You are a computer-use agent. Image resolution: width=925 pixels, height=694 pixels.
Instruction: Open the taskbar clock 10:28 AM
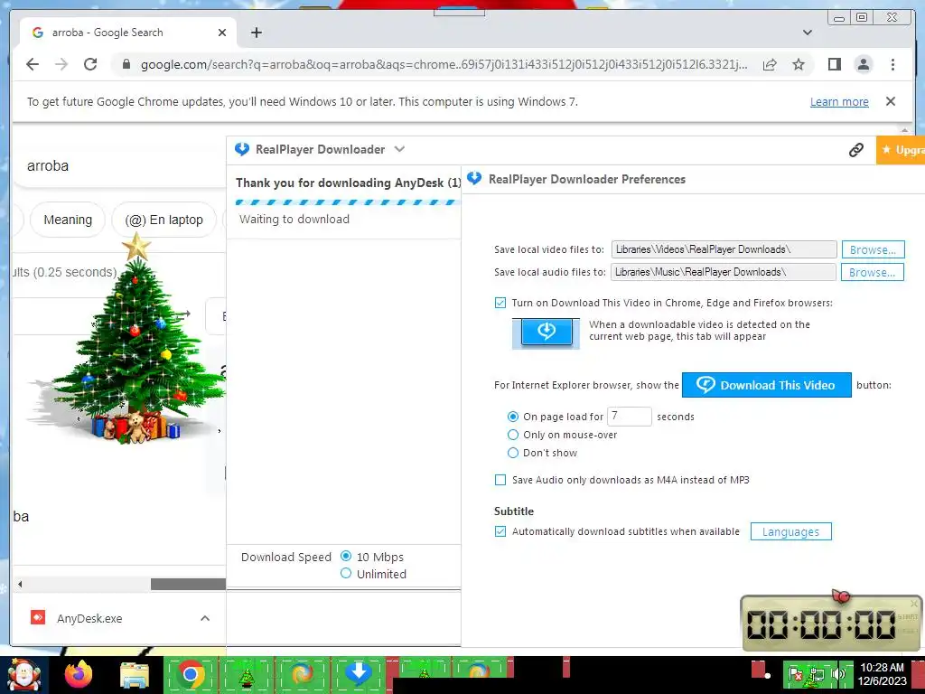pos(882,674)
